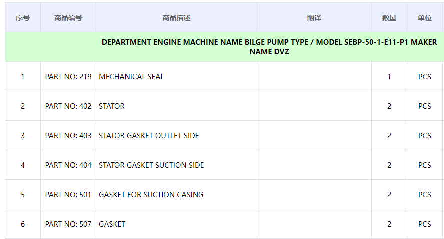The image size is (444, 239).
Task: Click the GASKET FOR SUCTION CASING description
Action: [151, 195]
